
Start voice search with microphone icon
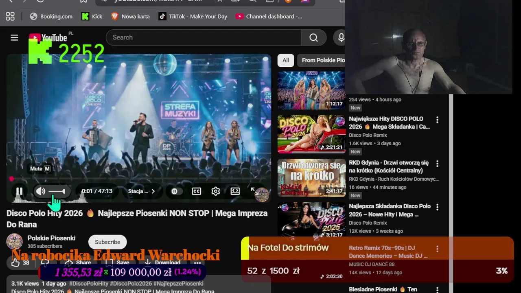(341, 37)
